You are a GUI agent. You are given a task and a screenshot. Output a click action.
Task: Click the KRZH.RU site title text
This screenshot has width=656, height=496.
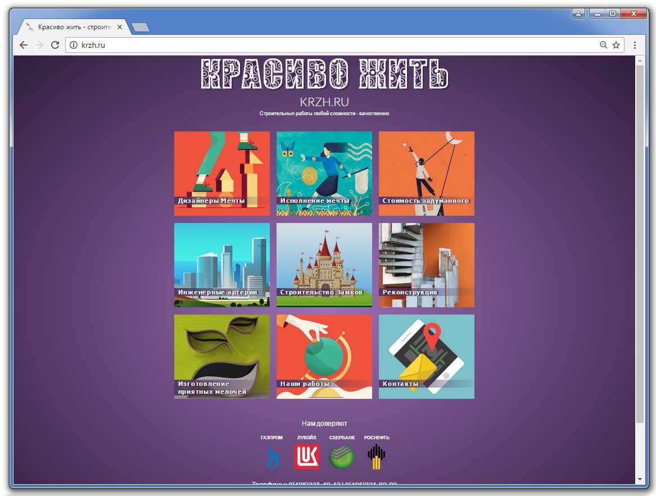tap(324, 102)
